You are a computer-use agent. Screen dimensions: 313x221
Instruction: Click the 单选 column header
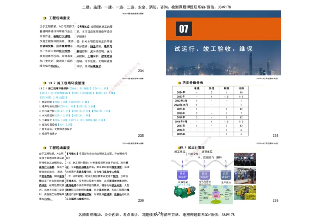pos(197,88)
